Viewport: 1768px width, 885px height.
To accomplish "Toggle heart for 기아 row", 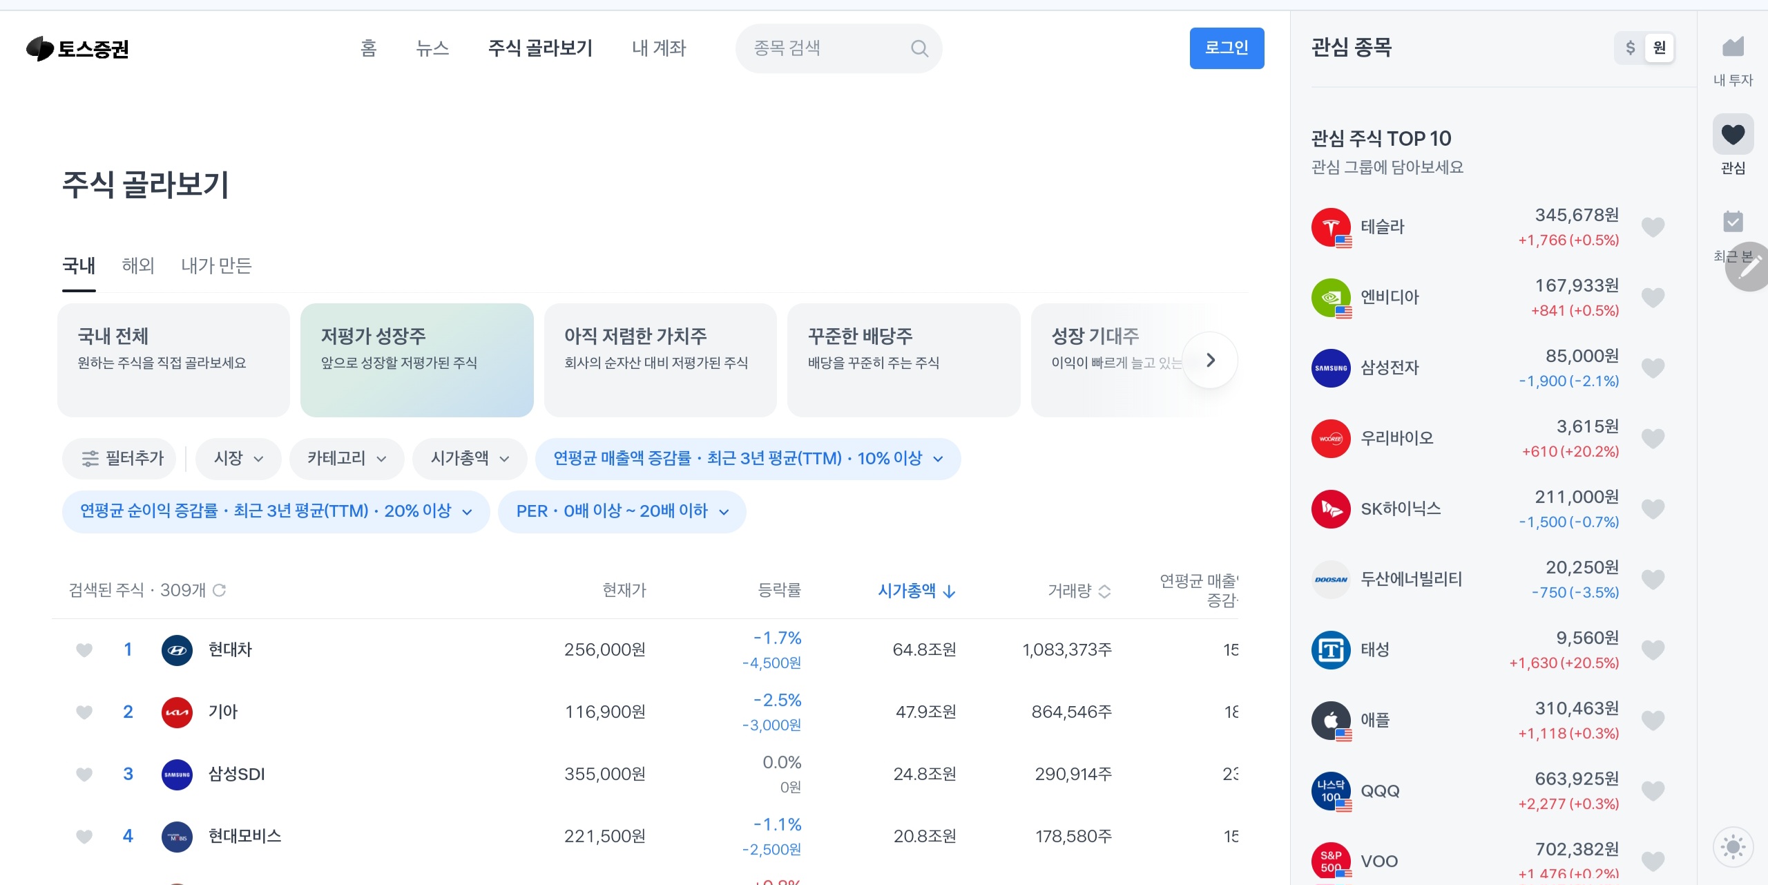I will [84, 712].
